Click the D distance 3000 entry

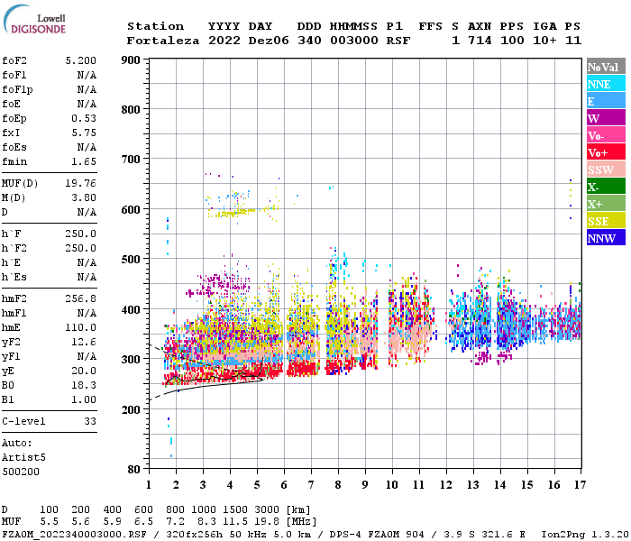(267, 509)
